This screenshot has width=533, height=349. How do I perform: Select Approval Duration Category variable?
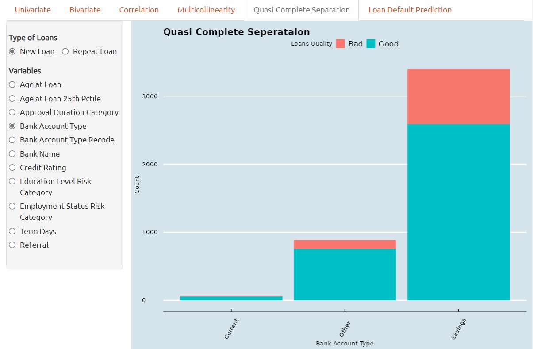(x=12, y=112)
